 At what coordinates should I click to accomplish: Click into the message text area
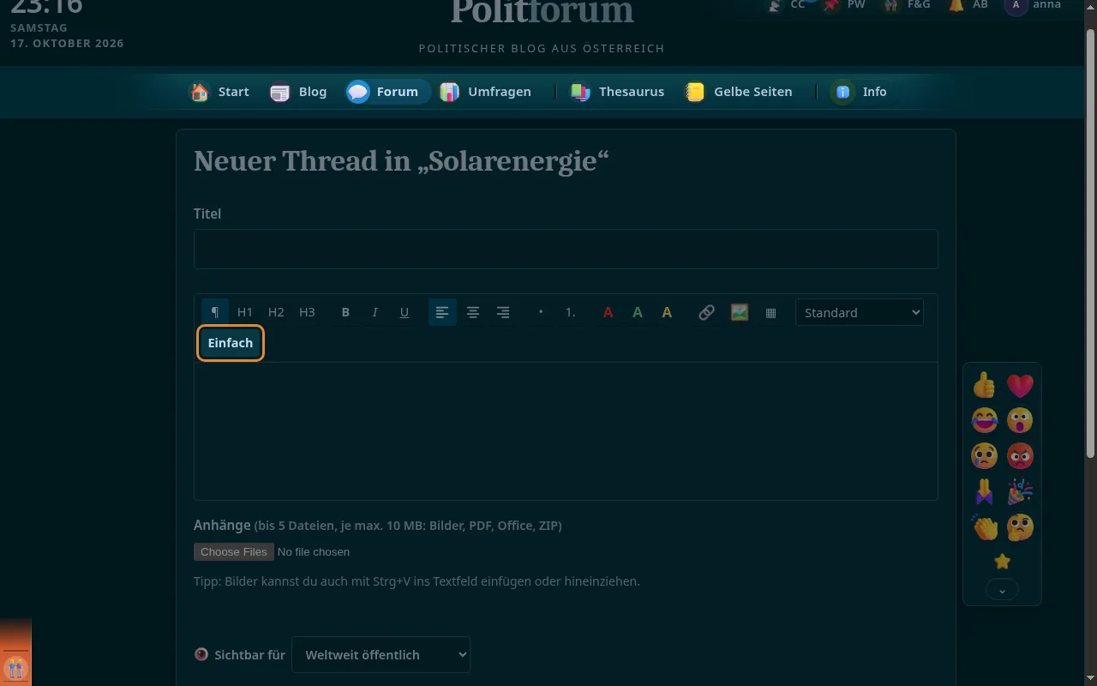[x=566, y=431]
